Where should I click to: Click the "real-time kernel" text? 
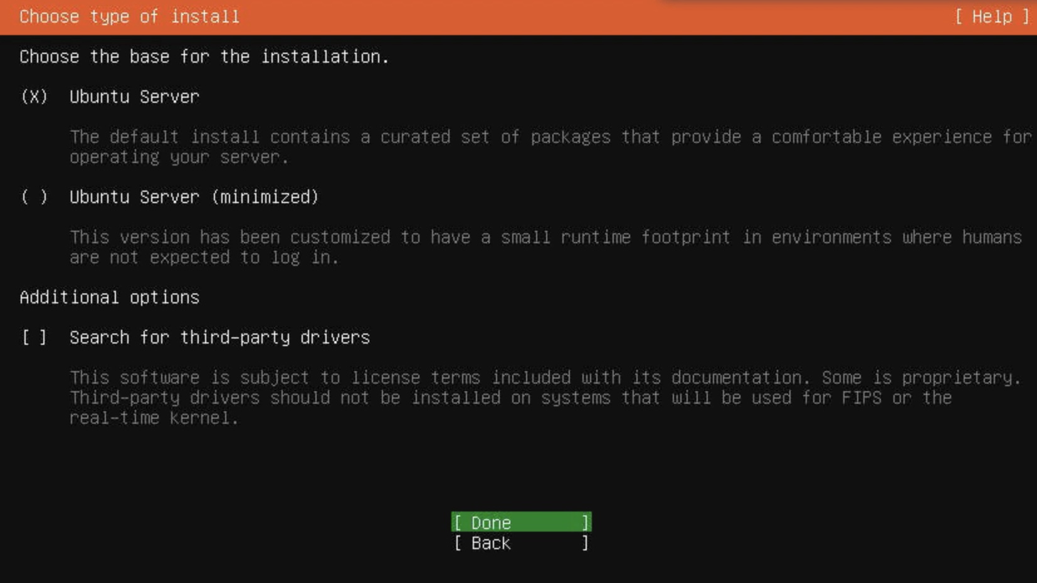point(154,418)
